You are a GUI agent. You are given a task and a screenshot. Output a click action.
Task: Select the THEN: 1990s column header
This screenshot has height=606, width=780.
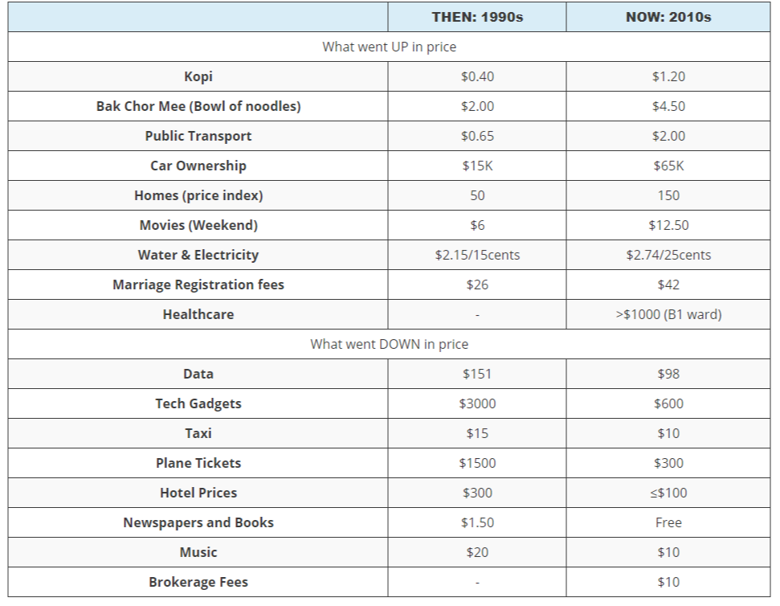[x=477, y=17]
